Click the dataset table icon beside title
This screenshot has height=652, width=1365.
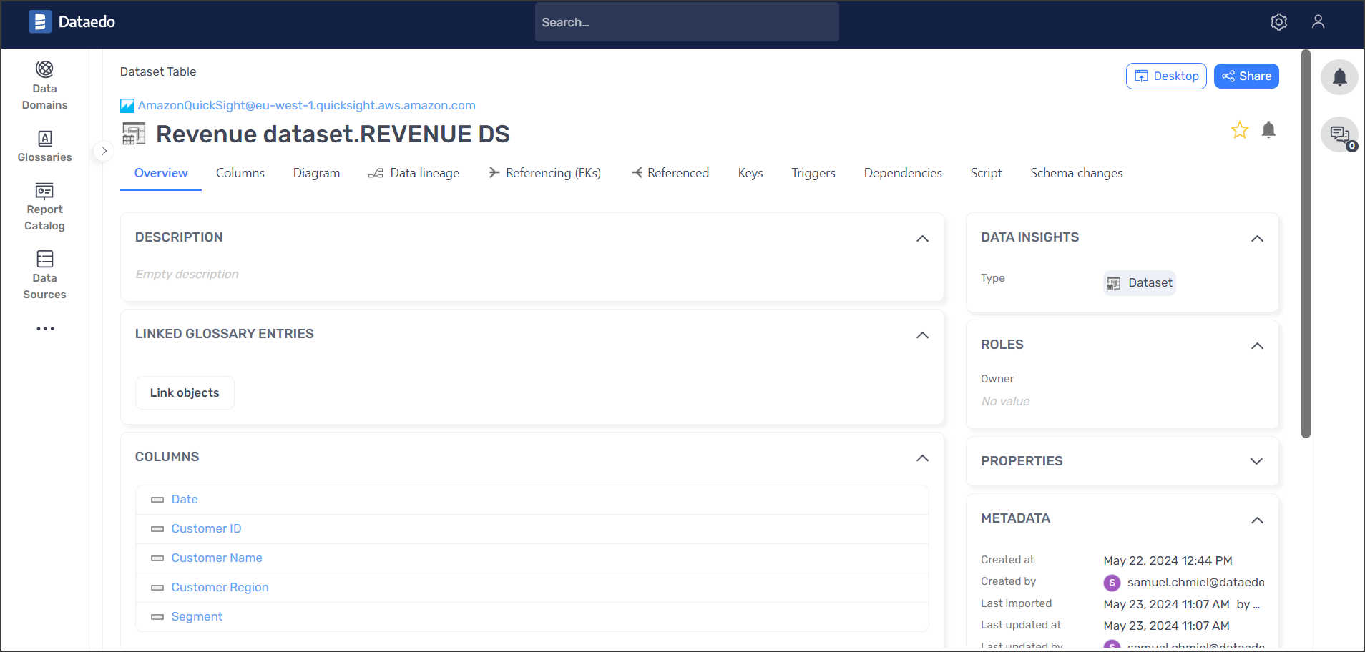[134, 134]
